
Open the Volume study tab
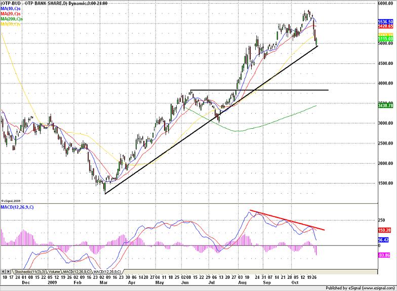tap(55, 272)
